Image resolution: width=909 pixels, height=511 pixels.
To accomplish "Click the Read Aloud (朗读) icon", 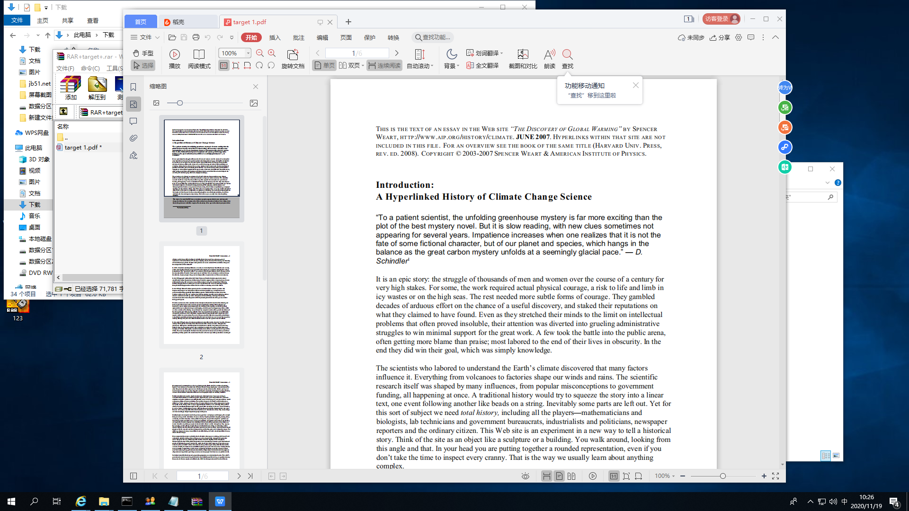I will pyautogui.click(x=549, y=55).
